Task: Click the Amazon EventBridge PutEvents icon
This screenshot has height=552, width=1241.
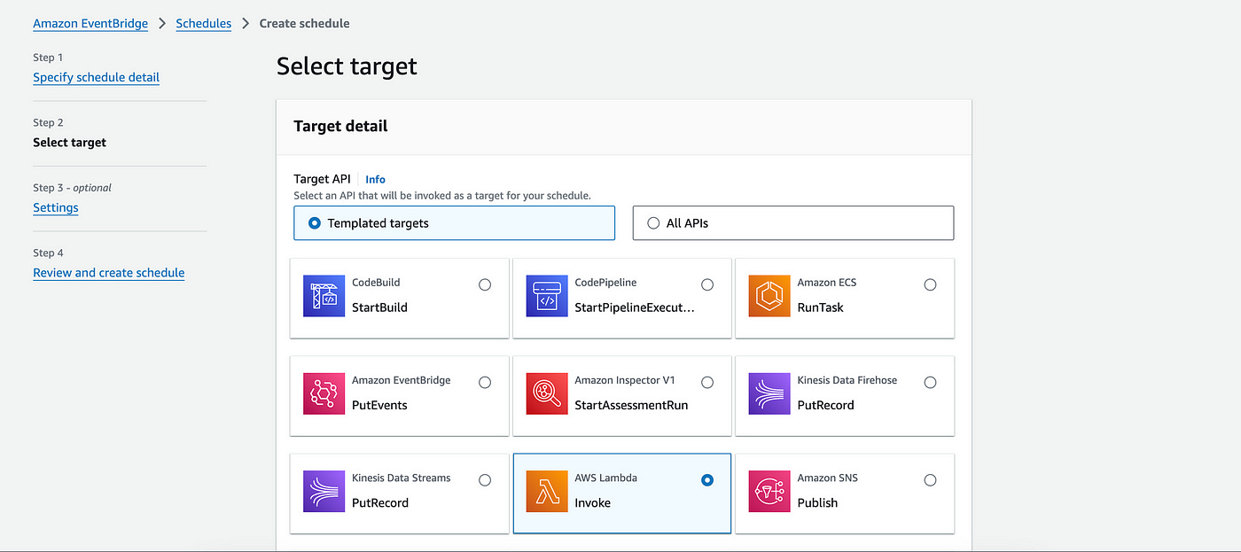Action: point(324,393)
